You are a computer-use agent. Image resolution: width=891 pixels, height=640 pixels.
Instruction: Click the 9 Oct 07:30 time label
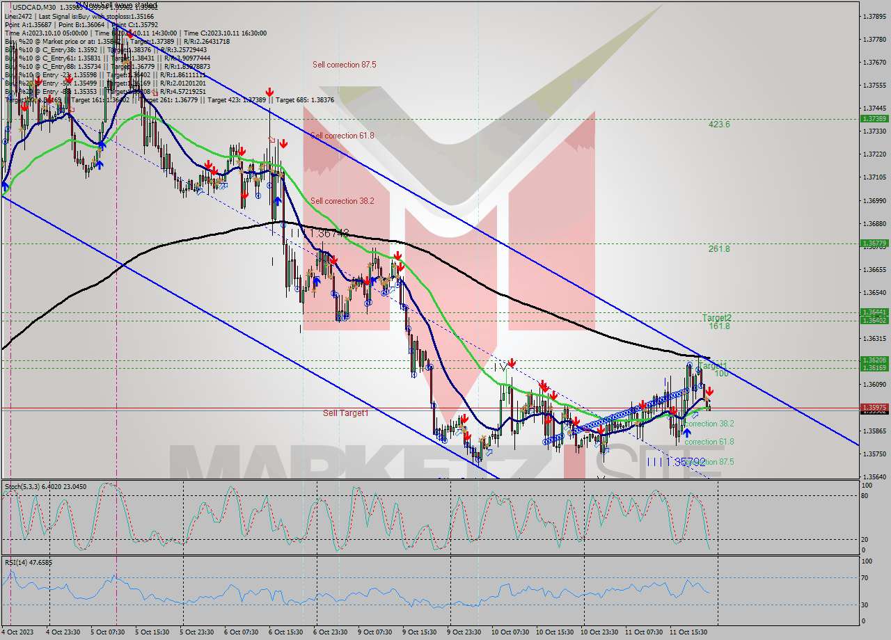click(376, 632)
